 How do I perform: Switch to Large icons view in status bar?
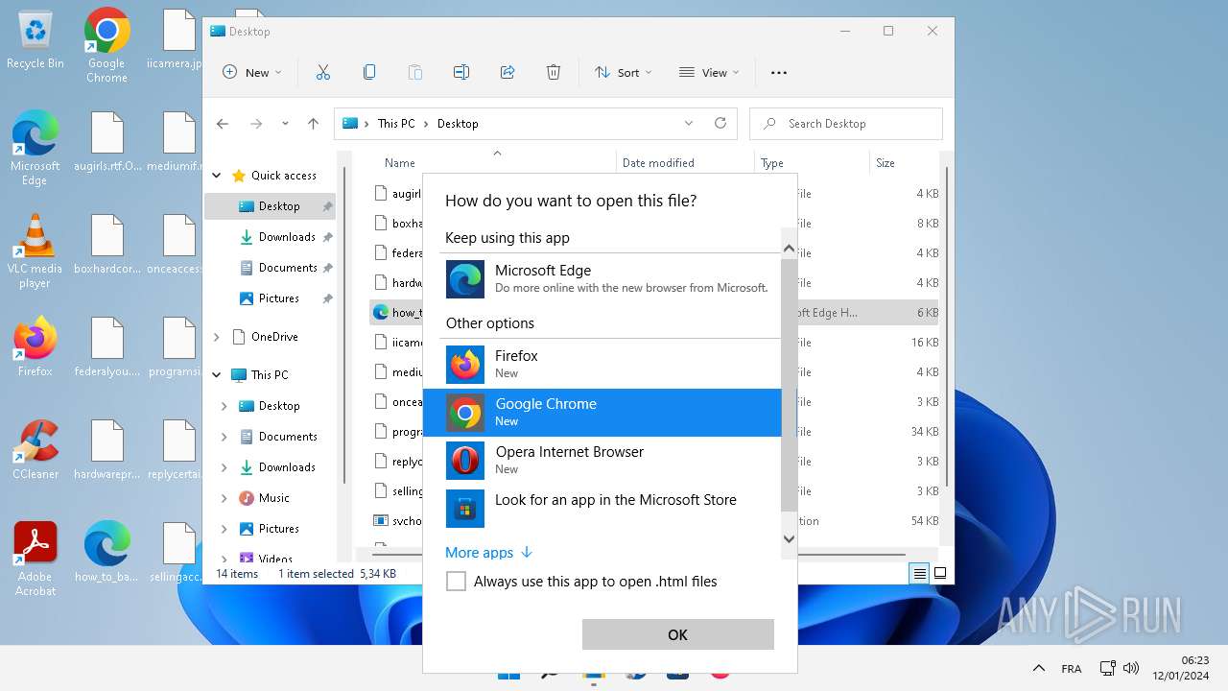pos(940,574)
